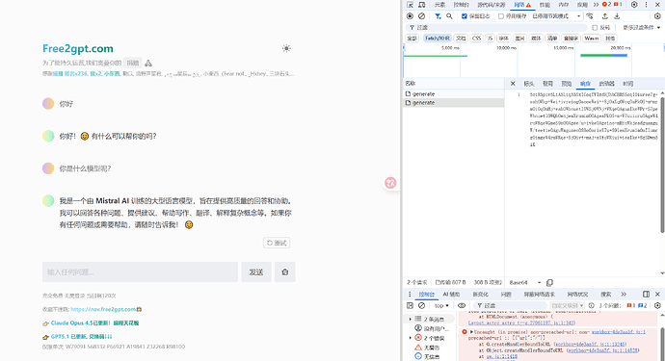Switch to the Console panel tab
665x361 pixels.
tap(462, 5)
